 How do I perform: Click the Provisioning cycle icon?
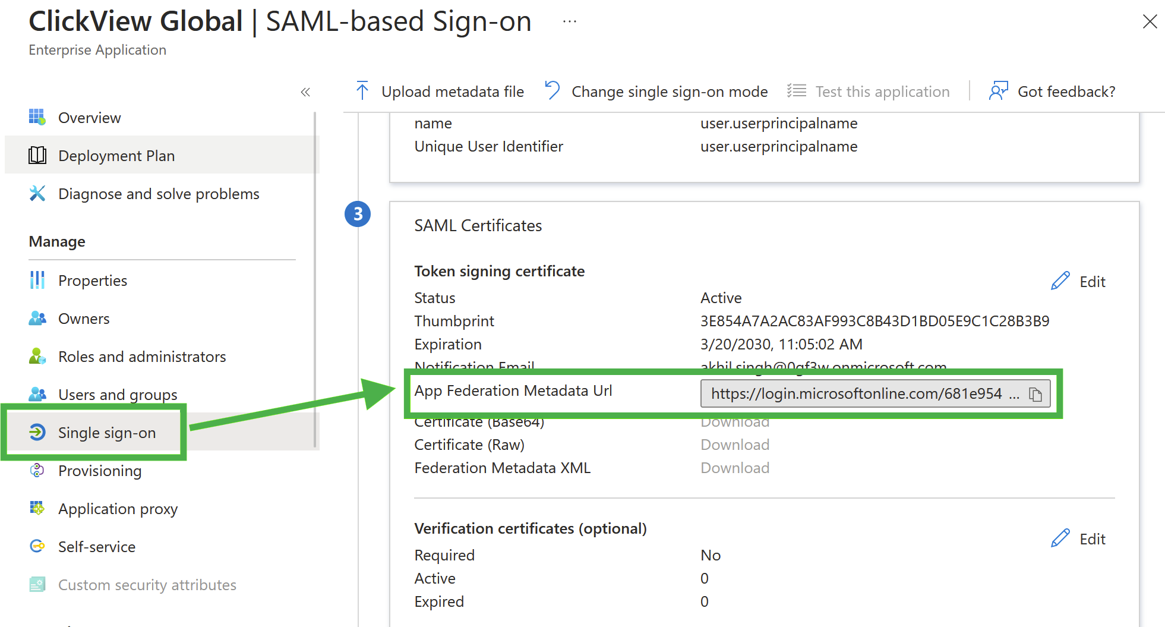[x=37, y=470]
